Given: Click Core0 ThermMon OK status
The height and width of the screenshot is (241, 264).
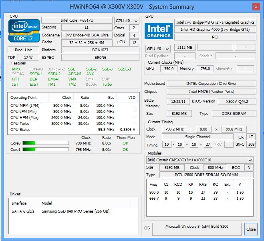Looking at the screenshot, I should [x=125, y=143].
